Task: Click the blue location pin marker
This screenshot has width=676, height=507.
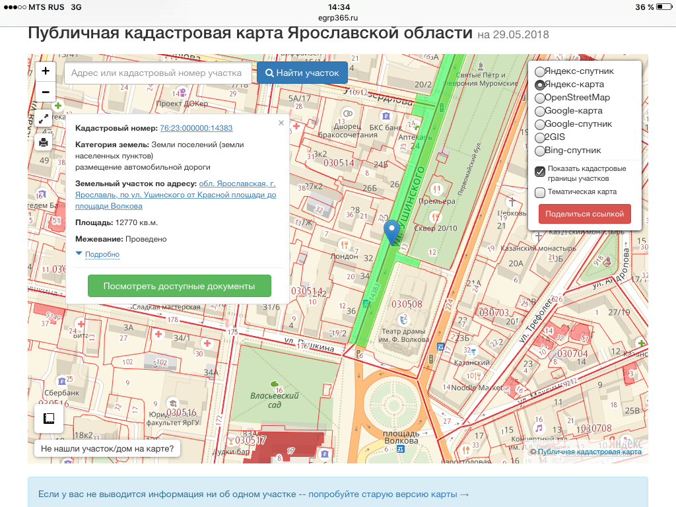Action: pyautogui.click(x=392, y=232)
